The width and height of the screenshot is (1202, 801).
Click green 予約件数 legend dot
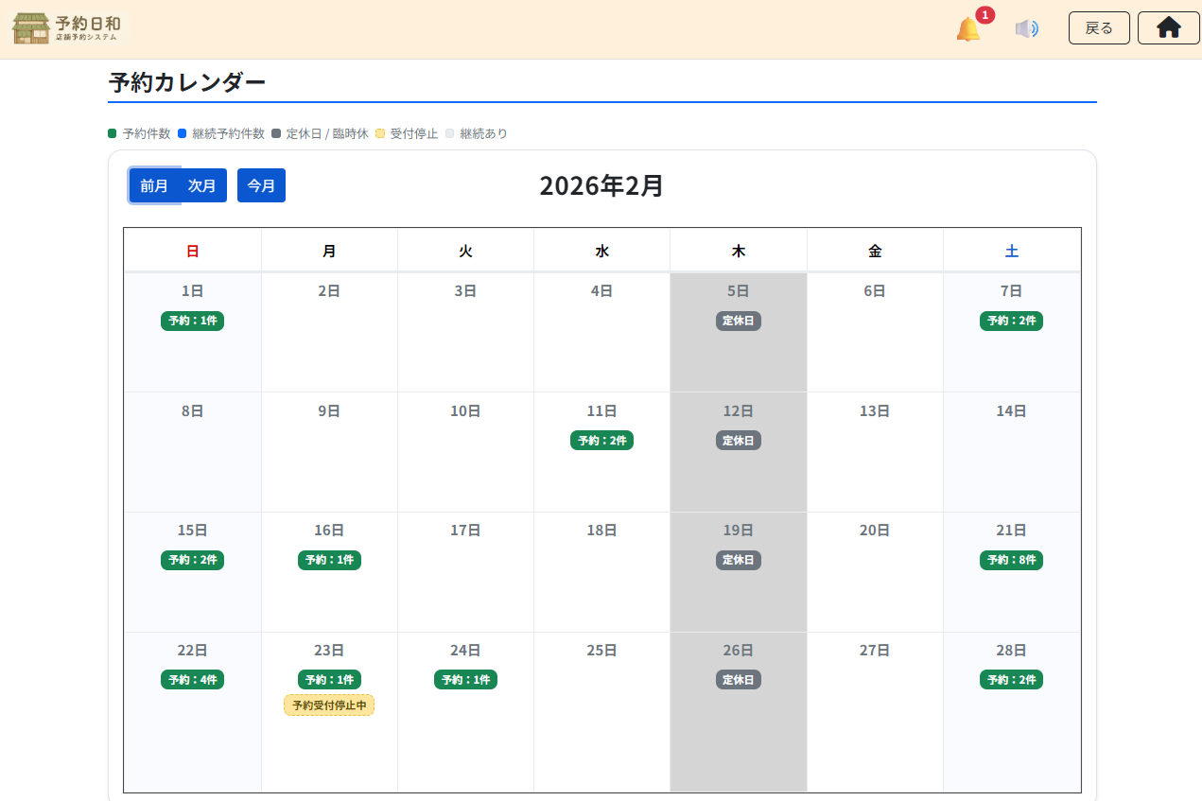[x=113, y=133]
